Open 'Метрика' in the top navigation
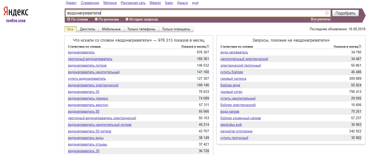The width and height of the screenshot is (371, 155). coord(110,3)
